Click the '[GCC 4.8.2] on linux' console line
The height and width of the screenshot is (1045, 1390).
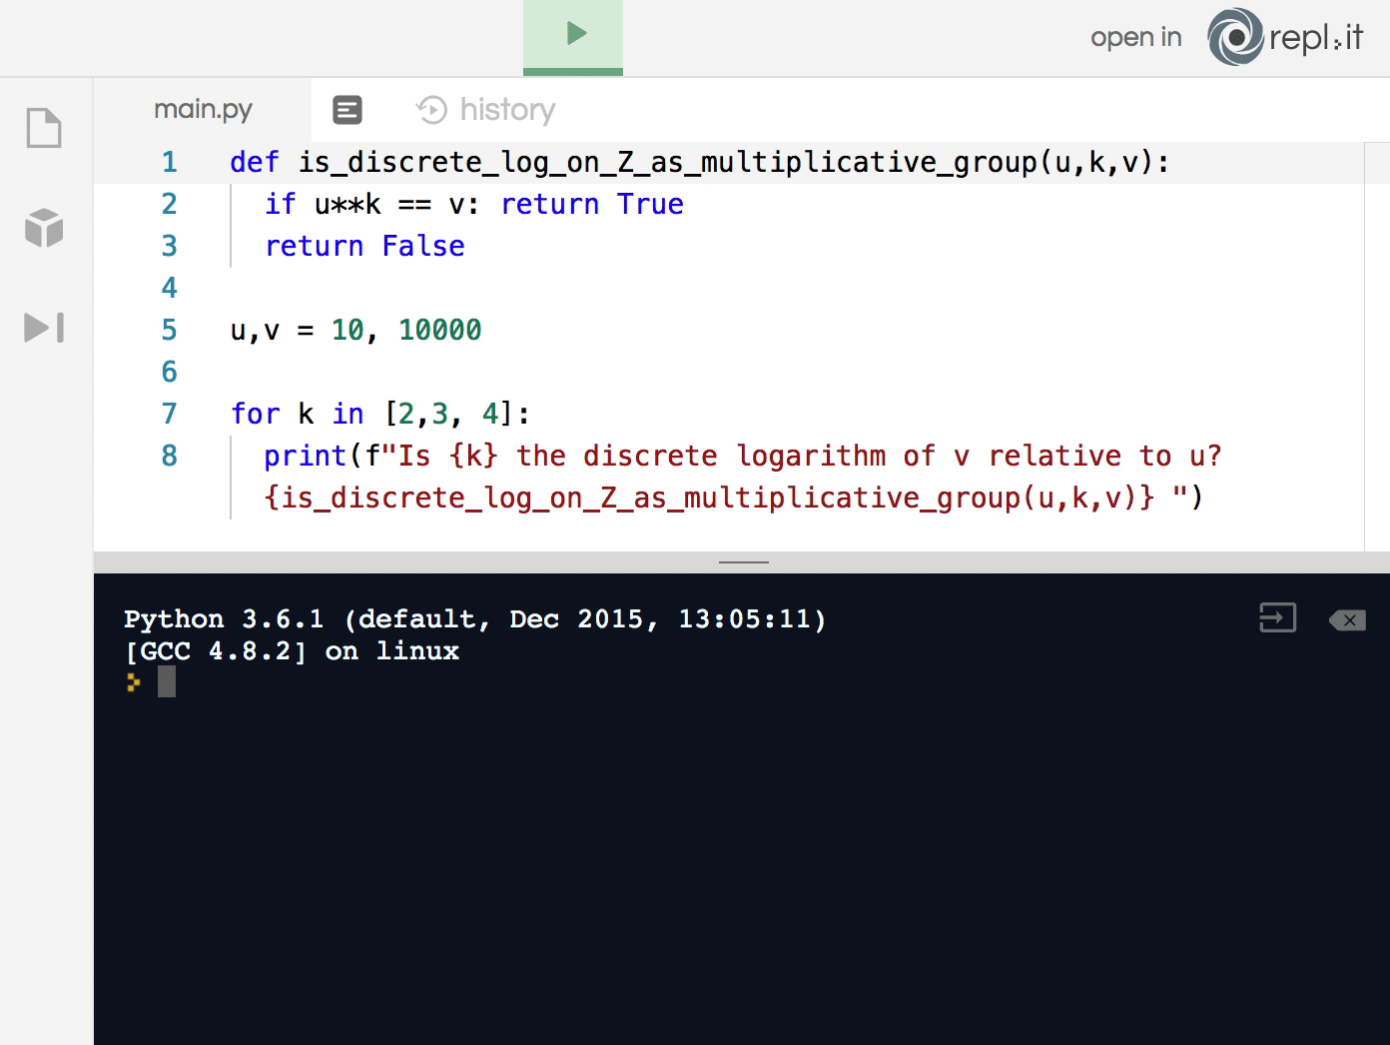[x=292, y=651]
